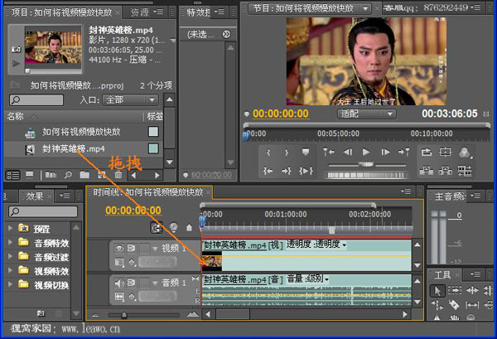The image size is (497, 339).
Task: Open the 入口 全部 dropdown
Action: click(131, 100)
